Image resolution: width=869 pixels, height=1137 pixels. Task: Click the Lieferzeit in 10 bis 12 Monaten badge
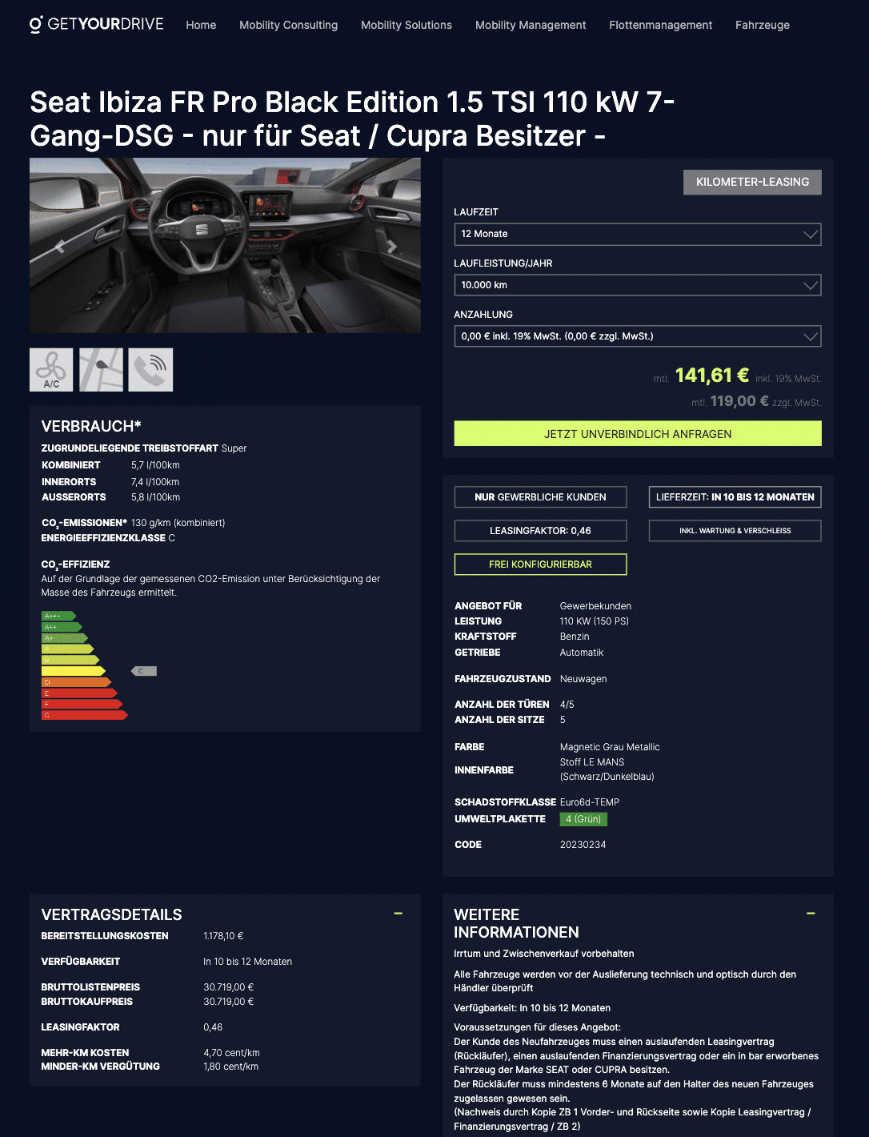pyautogui.click(x=735, y=497)
